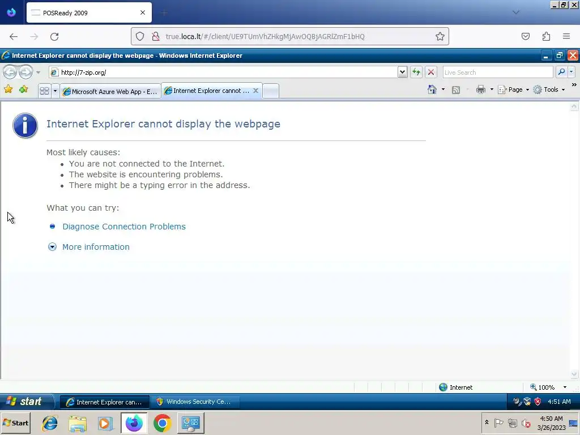Open the outer Start button
This screenshot has width=580, height=435.
(15, 423)
